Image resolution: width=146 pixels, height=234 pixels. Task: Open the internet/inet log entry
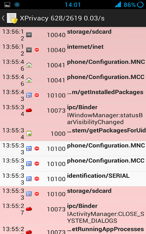point(73,50)
